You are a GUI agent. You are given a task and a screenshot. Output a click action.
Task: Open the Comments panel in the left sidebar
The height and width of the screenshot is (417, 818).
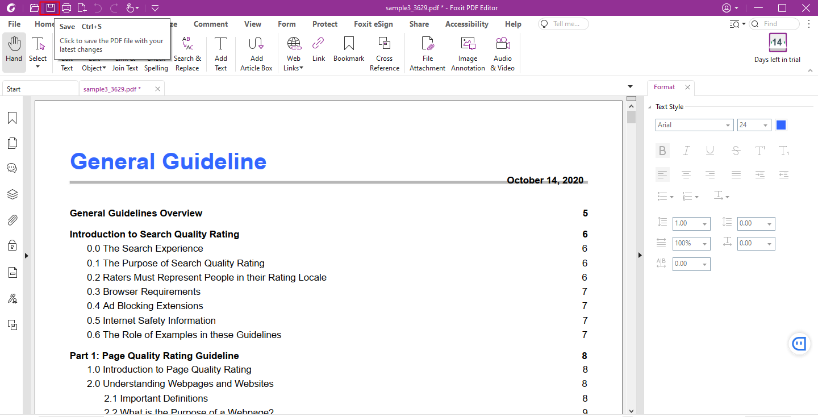[12, 168]
